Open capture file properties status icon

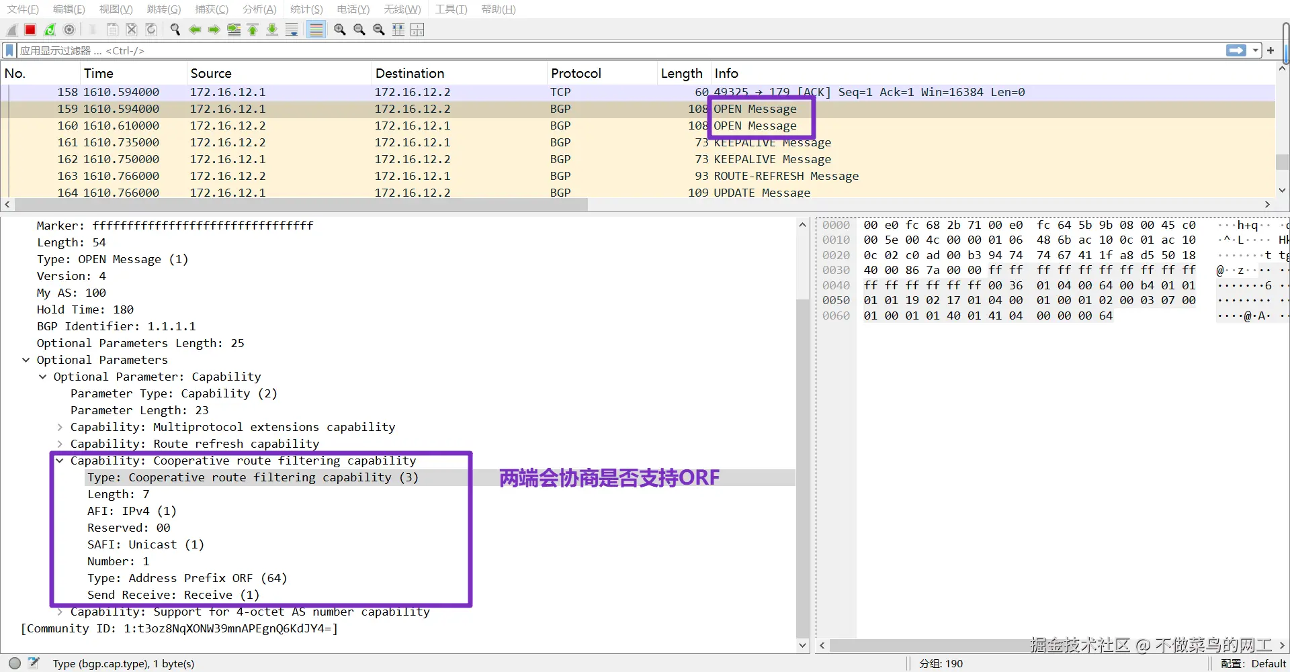tap(34, 663)
